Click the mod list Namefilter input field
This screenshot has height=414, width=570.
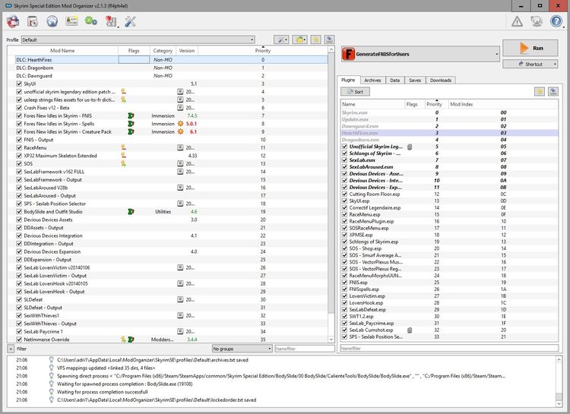point(305,349)
